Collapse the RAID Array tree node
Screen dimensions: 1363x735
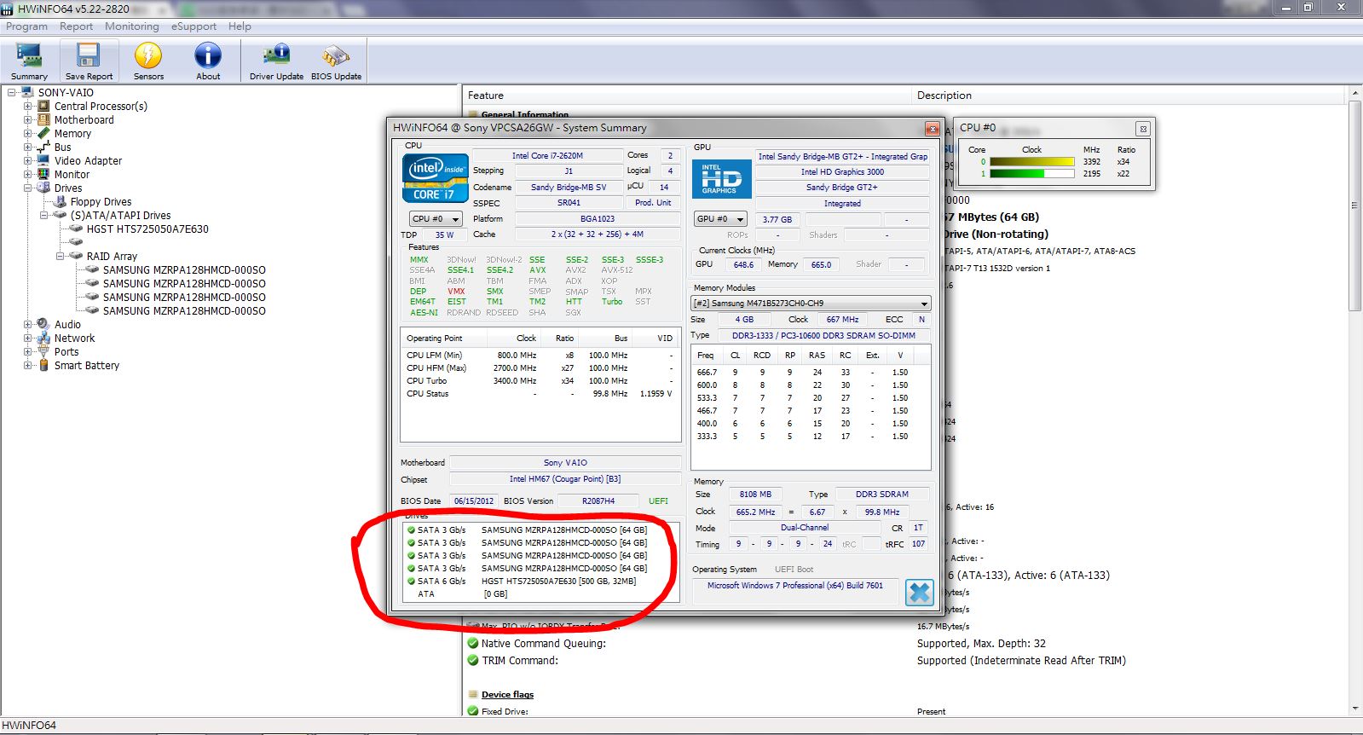point(61,256)
